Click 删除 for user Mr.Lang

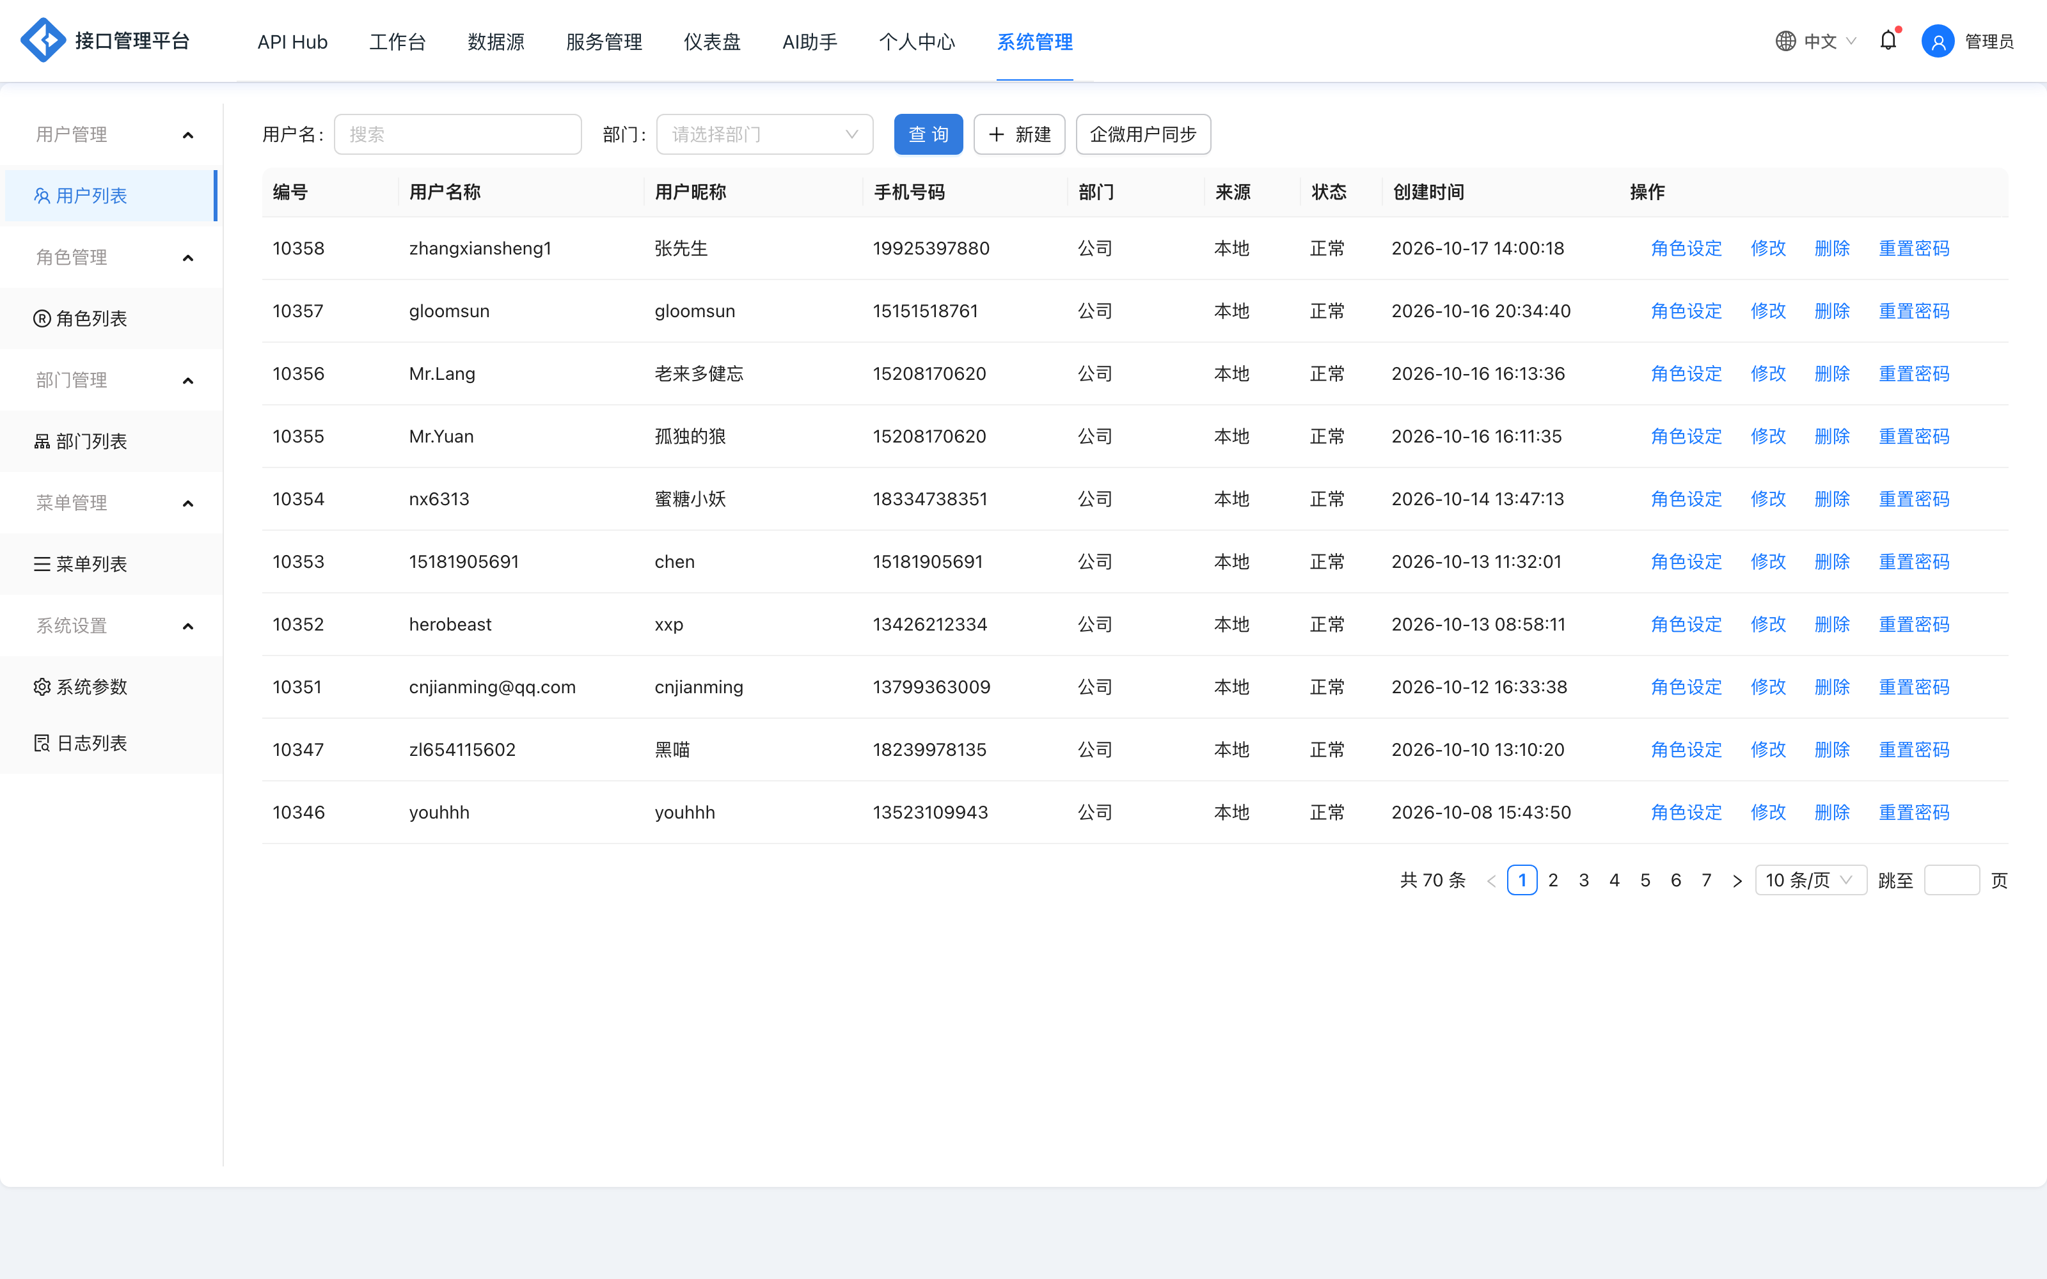click(x=1832, y=373)
